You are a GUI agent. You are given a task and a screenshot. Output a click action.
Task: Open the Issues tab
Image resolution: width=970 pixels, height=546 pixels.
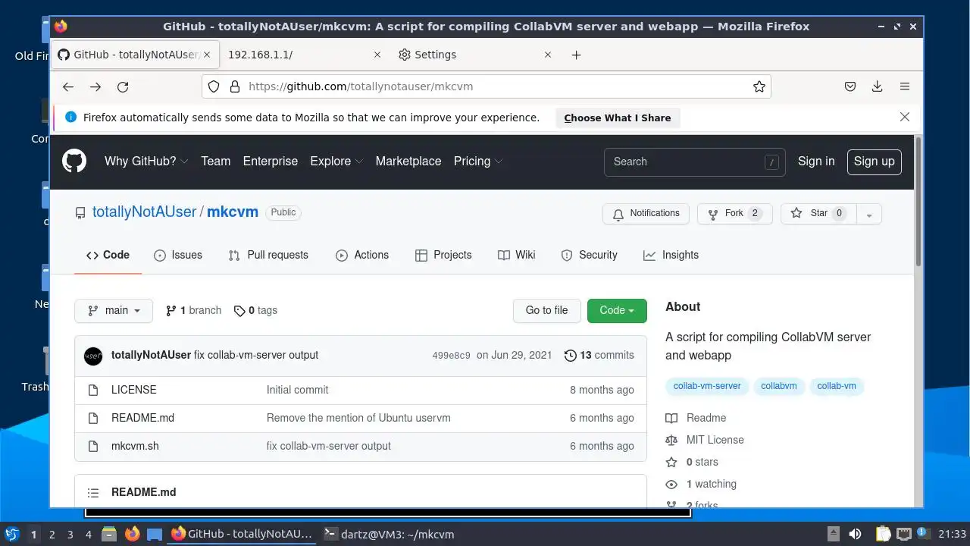point(178,255)
